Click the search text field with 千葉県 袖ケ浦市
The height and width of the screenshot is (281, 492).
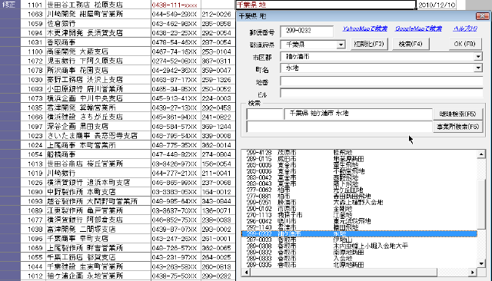pyautogui.click(x=358, y=114)
